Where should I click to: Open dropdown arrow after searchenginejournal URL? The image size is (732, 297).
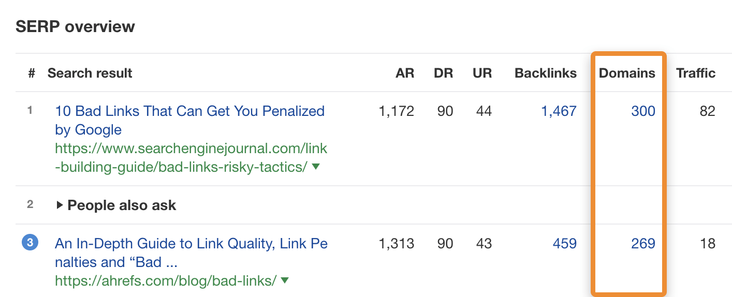[x=316, y=168]
